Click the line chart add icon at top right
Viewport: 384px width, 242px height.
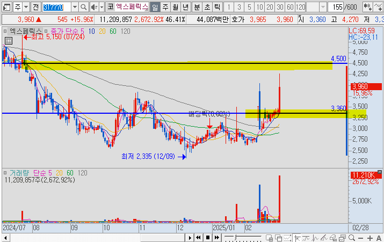(378, 7)
